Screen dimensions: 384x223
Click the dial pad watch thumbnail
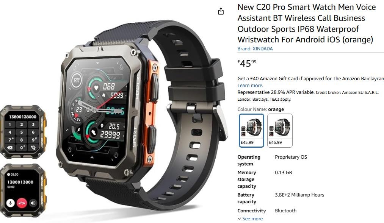23,132
